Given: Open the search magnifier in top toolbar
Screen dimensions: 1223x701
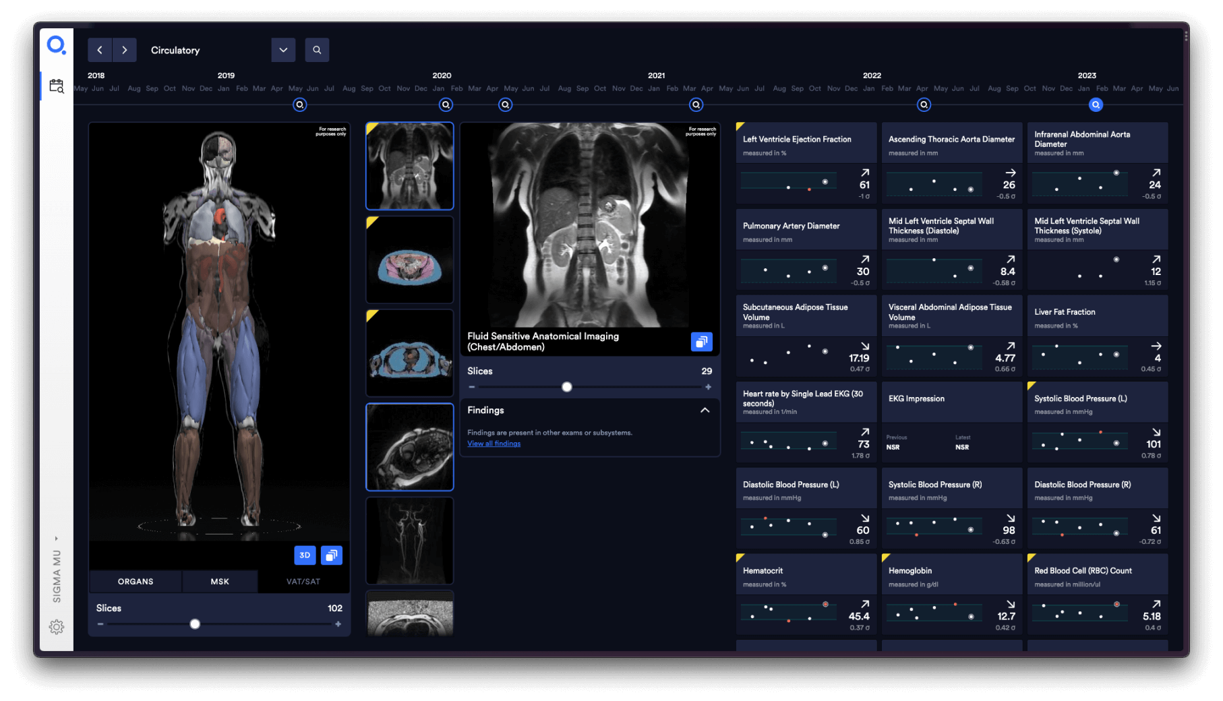Looking at the screenshot, I should click(317, 50).
